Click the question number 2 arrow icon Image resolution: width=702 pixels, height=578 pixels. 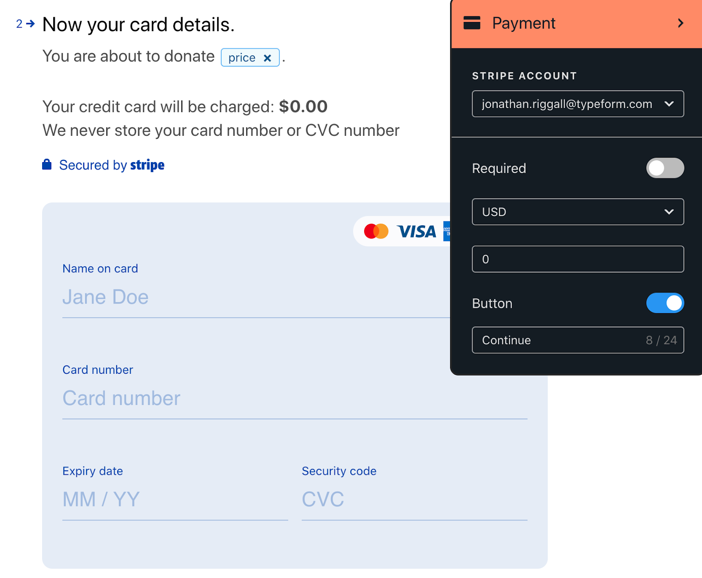tap(30, 24)
